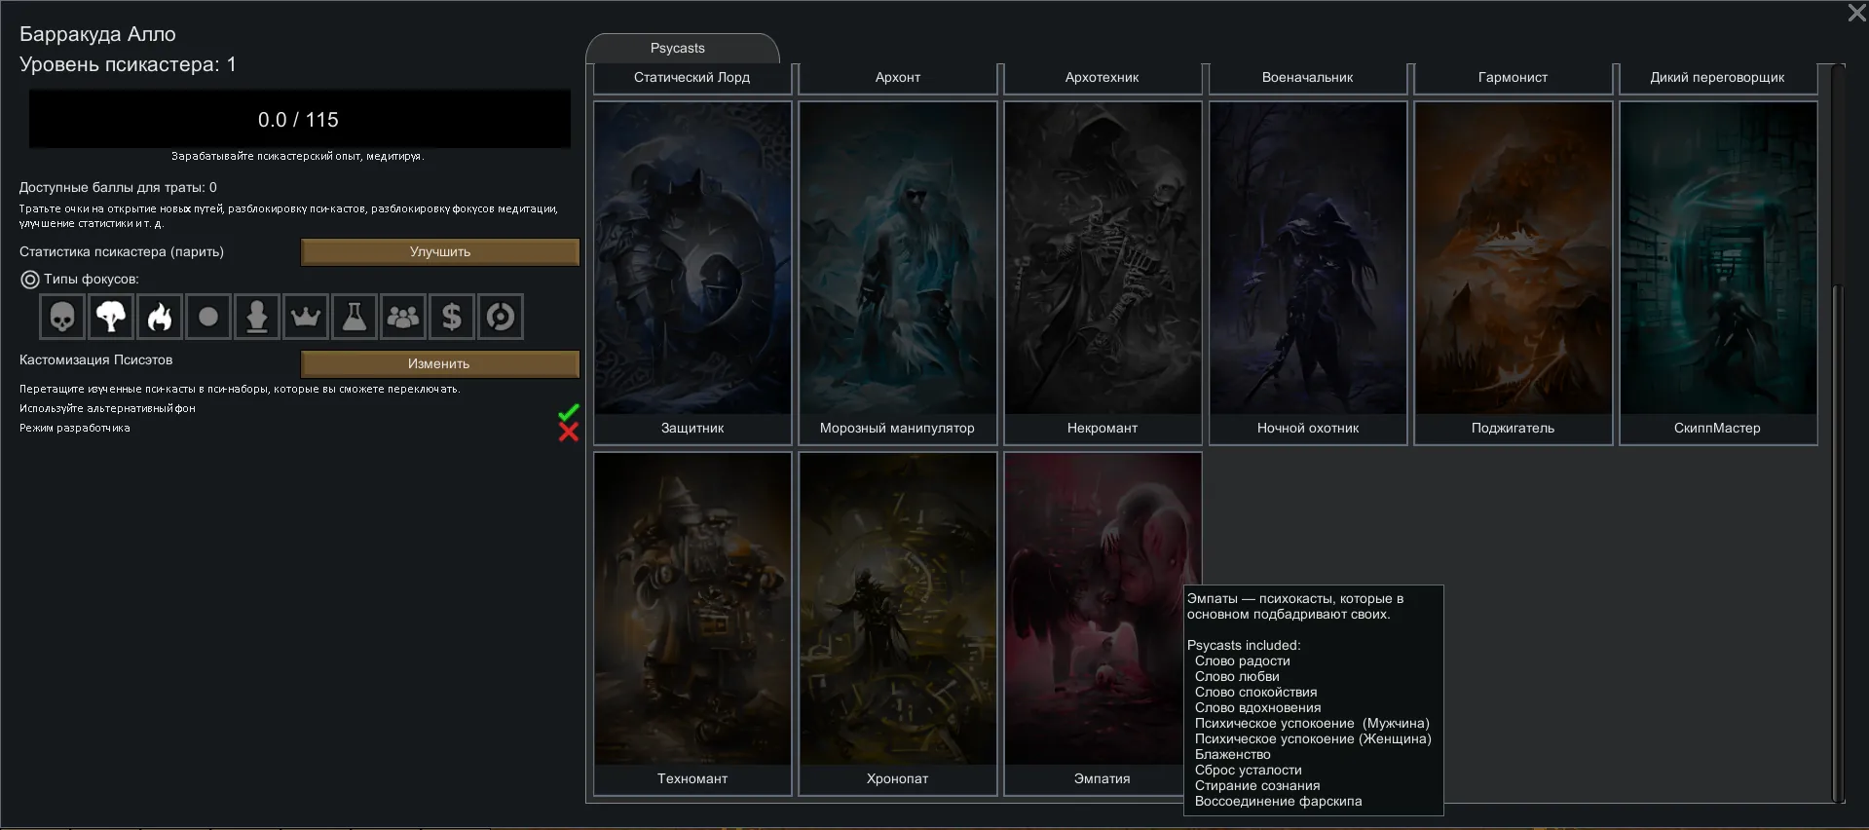Disable the alternative background green checkmark

[569, 412]
